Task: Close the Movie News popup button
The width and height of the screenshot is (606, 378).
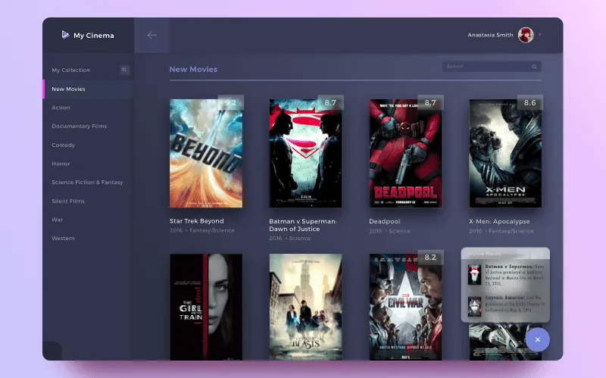Action: click(x=537, y=339)
